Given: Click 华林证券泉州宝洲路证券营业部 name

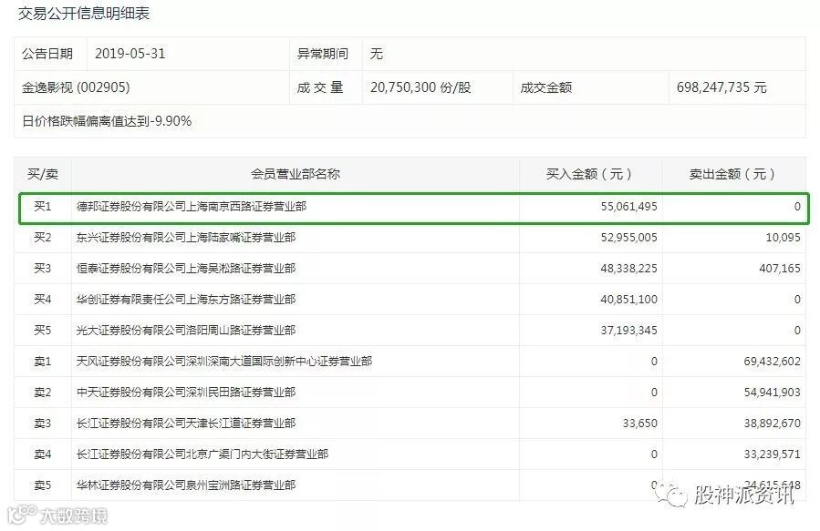Looking at the screenshot, I should pyautogui.click(x=186, y=485).
